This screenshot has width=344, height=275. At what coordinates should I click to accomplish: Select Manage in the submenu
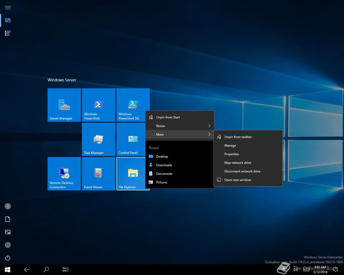[248, 146]
